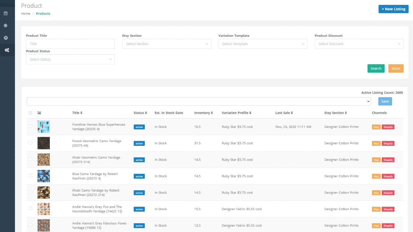Toggle the select-all checkbox in table header
Viewport: 413px width, 232px height.
click(x=30, y=113)
